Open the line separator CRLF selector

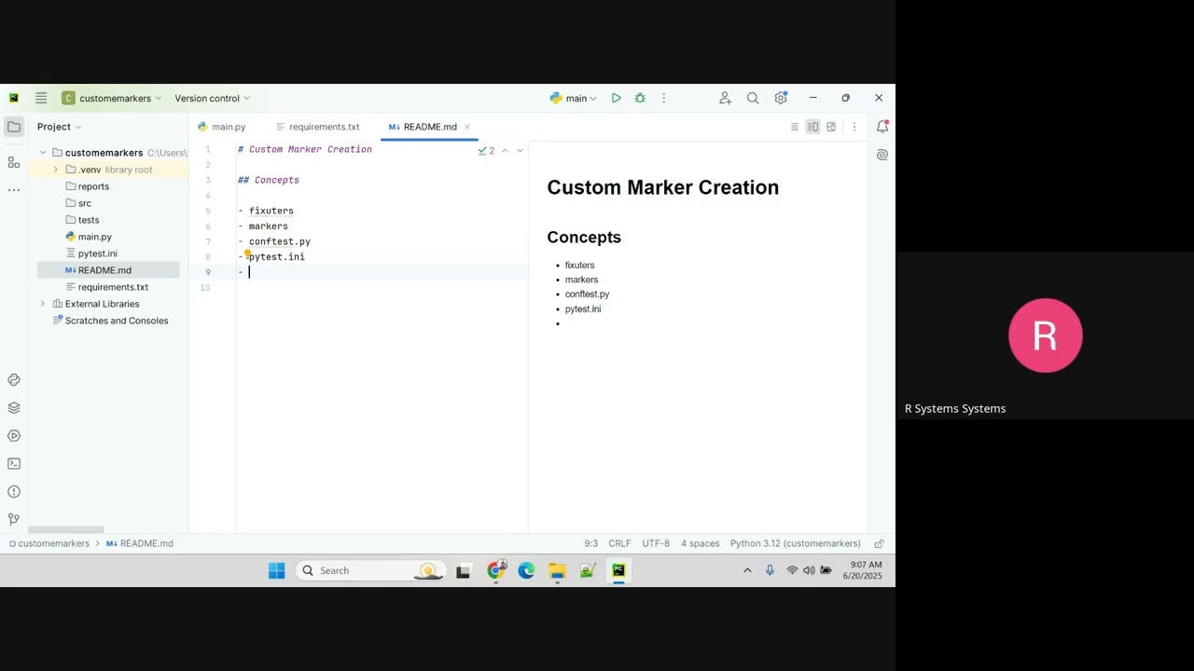[619, 543]
